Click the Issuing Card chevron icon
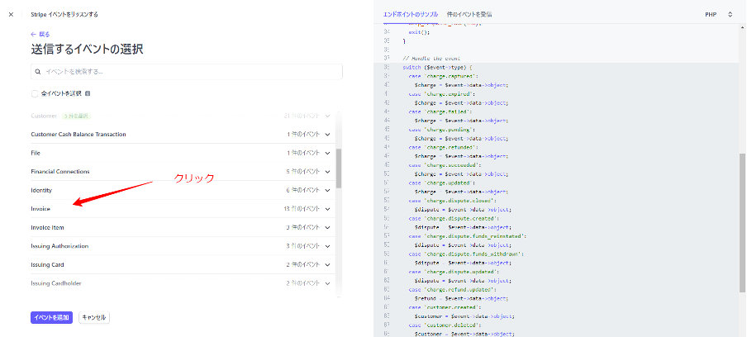747x337 pixels. pos(328,265)
